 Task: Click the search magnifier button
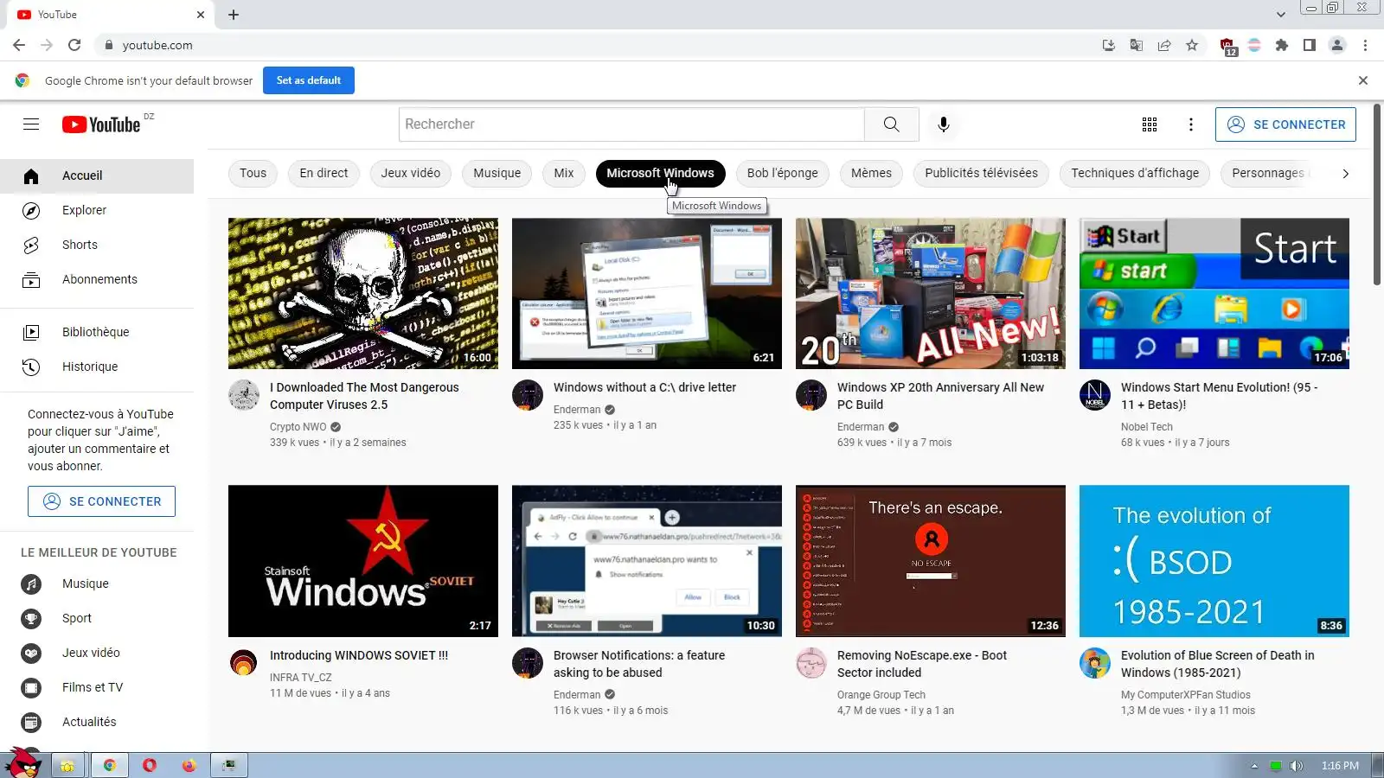coord(891,124)
